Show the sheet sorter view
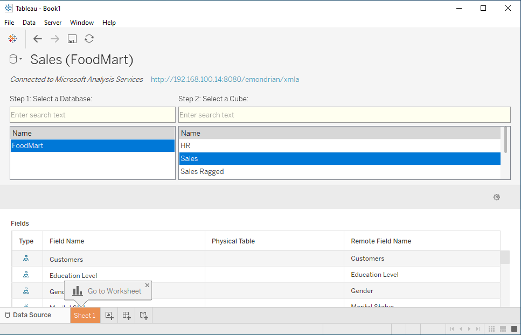Image resolution: width=521 pixels, height=335 pixels. coord(492,329)
